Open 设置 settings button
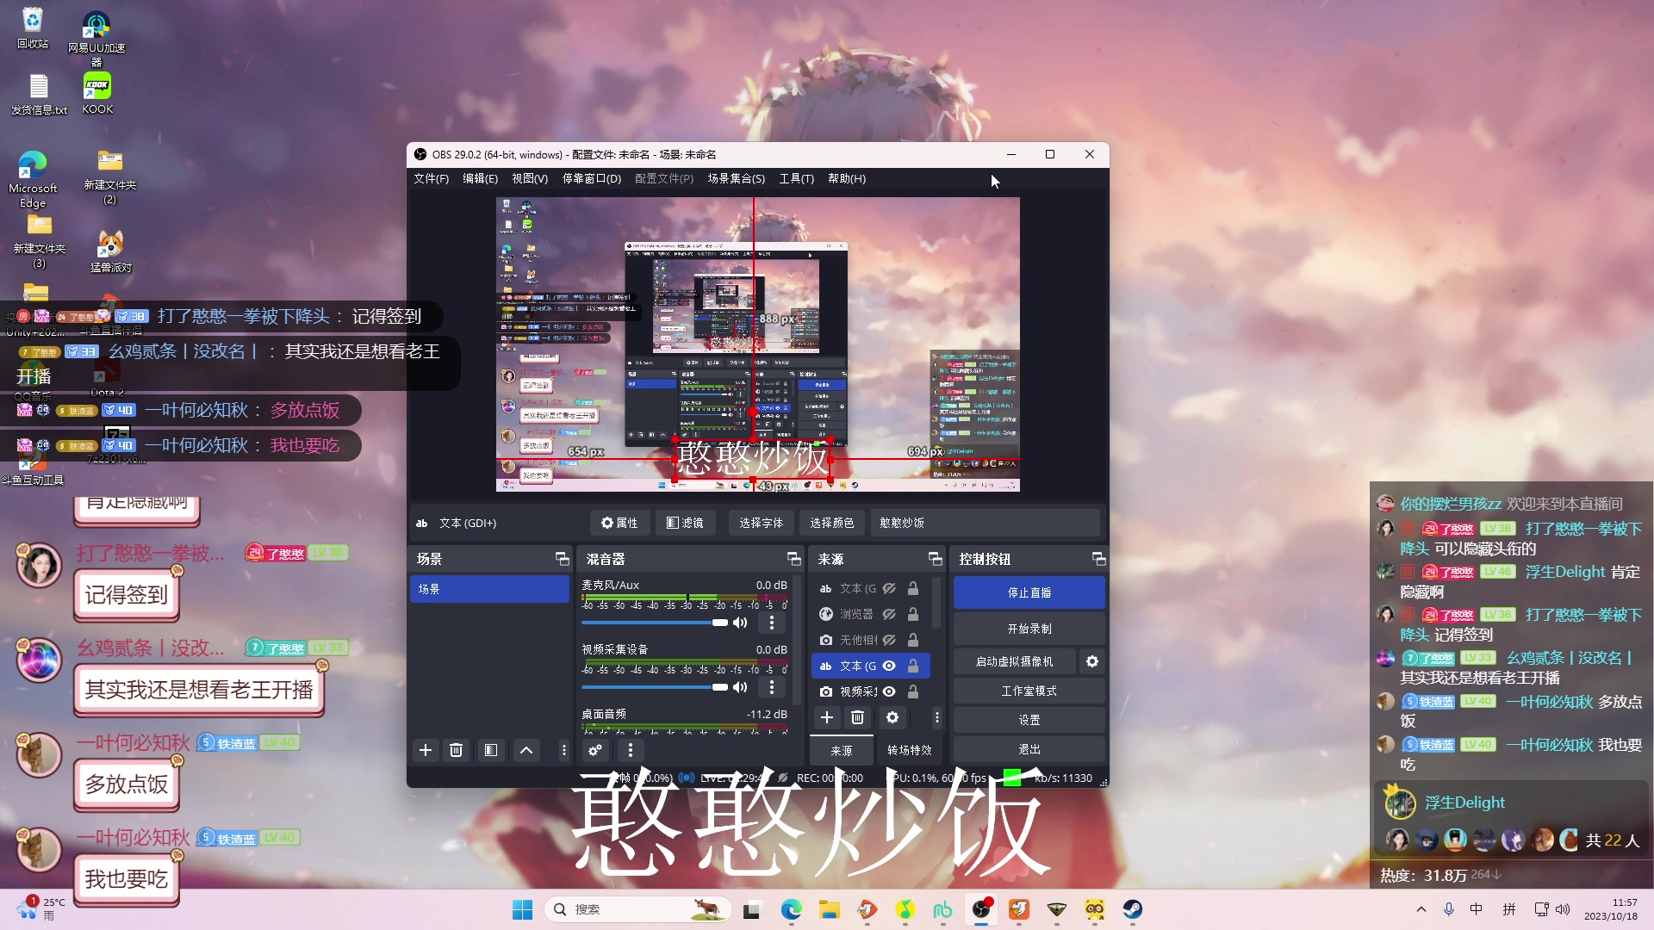 click(x=1029, y=720)
